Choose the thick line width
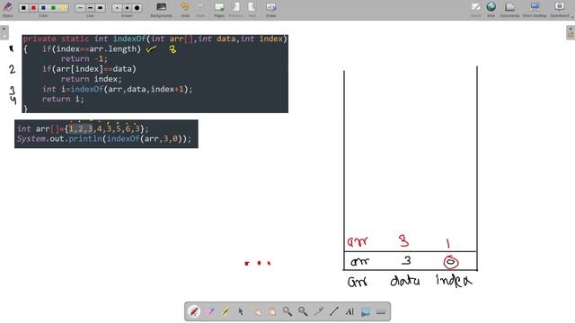The width and height of the screenshot is (575, 323). tap(100, 8)
